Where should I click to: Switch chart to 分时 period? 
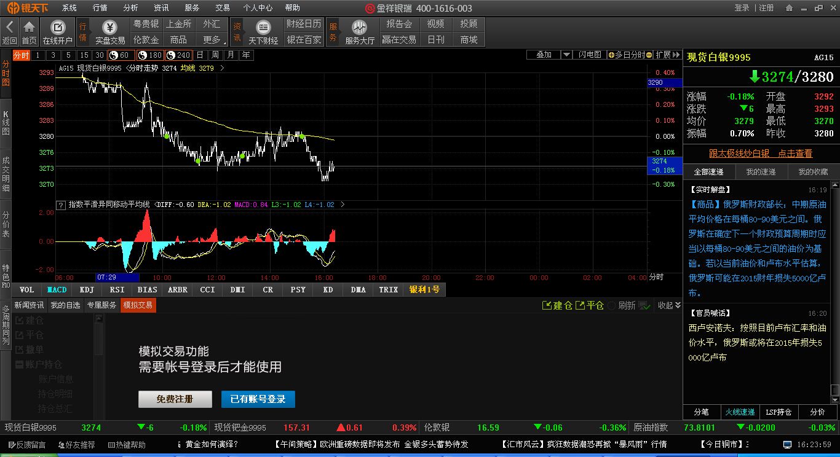click(x=21, y=55)
